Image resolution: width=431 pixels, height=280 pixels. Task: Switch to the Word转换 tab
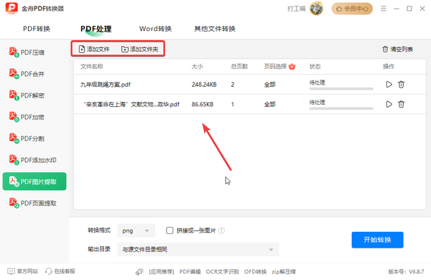click(155, 29)
